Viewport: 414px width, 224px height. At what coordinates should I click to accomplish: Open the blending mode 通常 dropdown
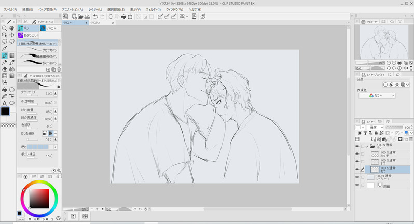pos(375,127)
